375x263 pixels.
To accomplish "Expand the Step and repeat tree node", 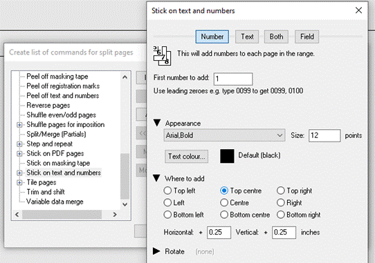I will pyautogui.click(x=19, y=144).
